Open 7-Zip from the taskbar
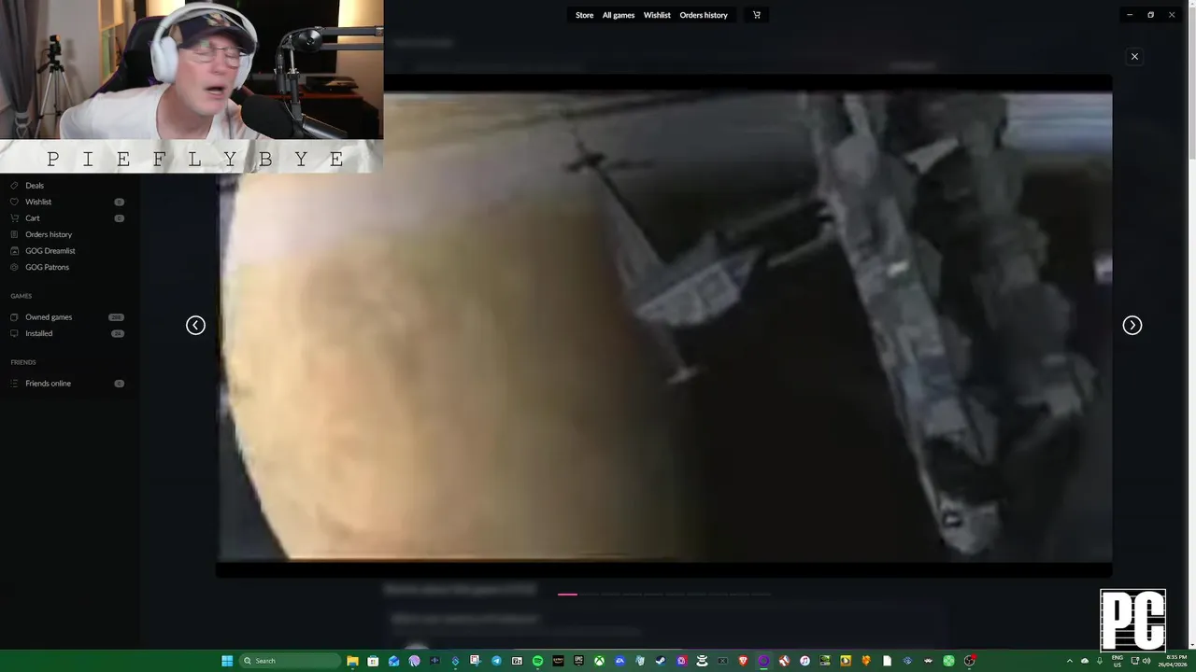The height and width of the screenshot is (672, 1196). [517, 661]
